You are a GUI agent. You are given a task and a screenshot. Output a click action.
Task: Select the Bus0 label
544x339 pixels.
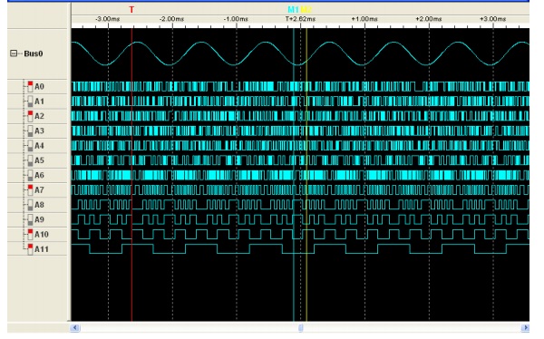(34, 53)
